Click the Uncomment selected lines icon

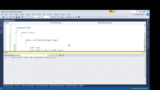[70, 17]
